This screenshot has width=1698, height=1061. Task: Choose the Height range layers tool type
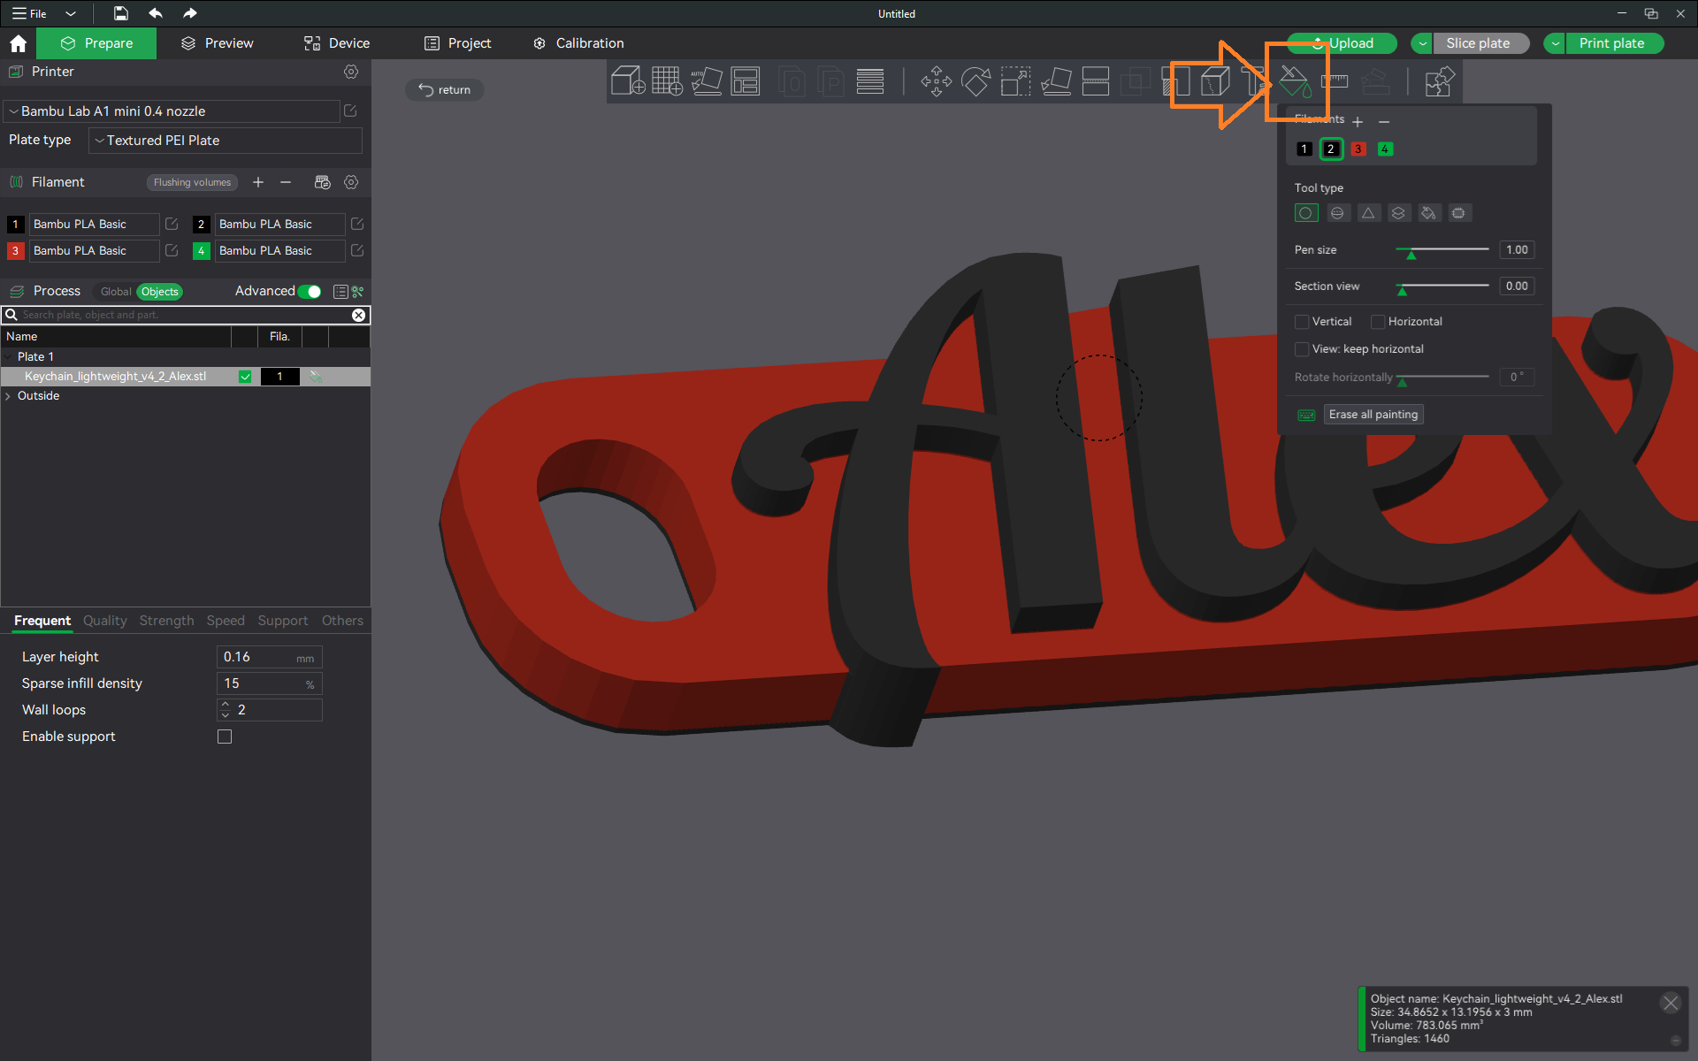1398,213
